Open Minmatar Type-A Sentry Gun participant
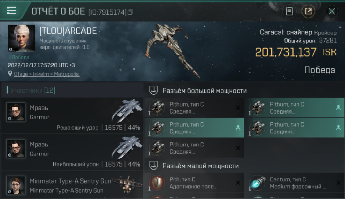This screenshot has height=199, width=345. click(72, 185)
